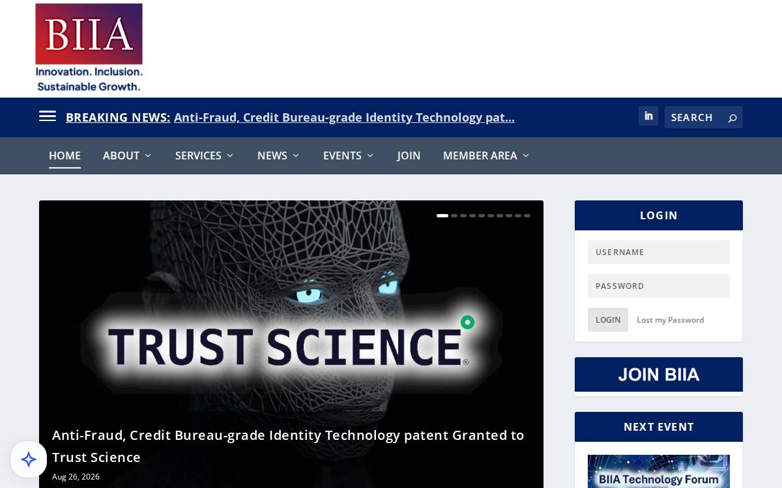
Task: Expand the News dropdown arrow
Action: (x=295, y=156)
